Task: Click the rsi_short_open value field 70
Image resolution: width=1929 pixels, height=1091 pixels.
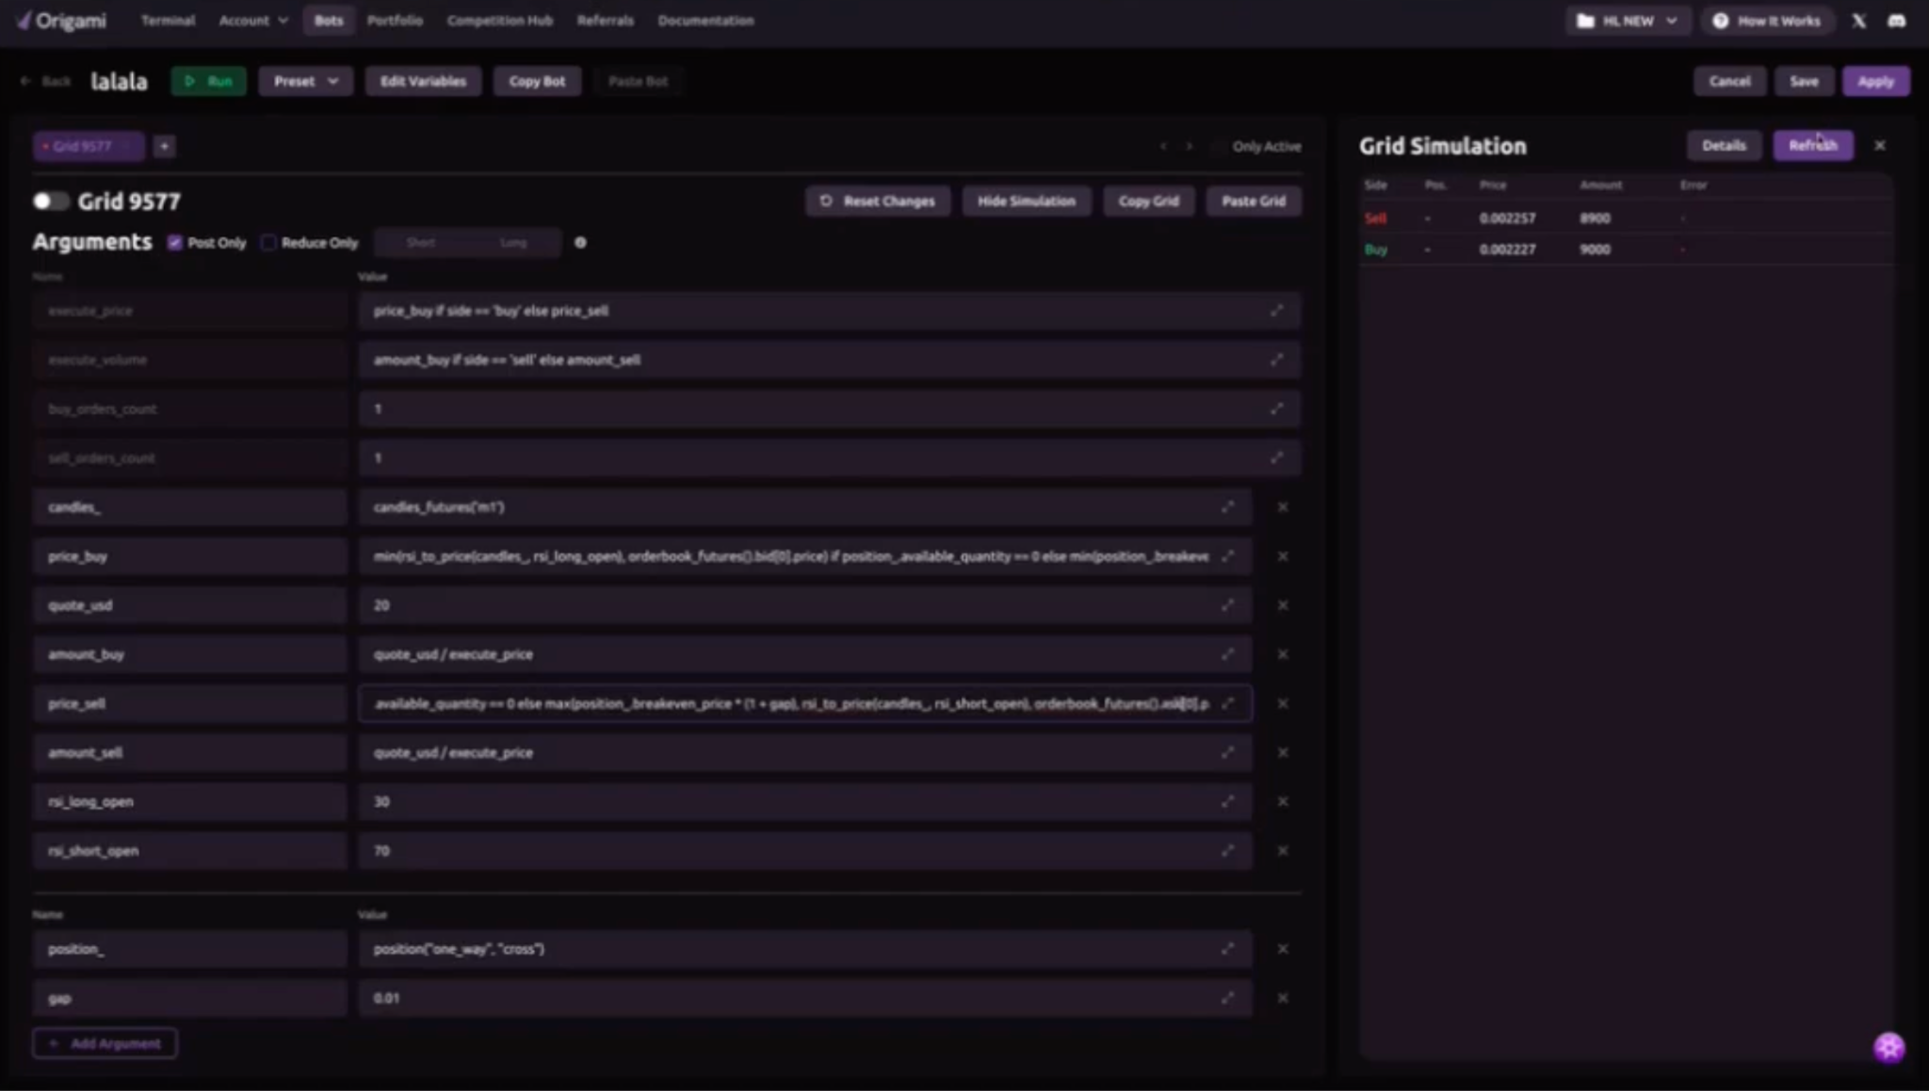Action: point(805,851)
